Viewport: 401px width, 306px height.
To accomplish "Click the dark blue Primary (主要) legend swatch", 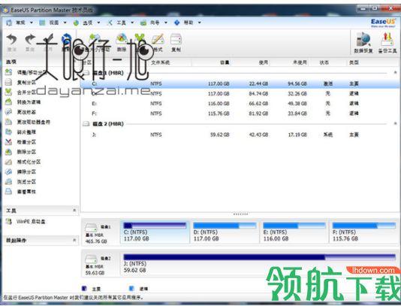I will pos(84,289).
